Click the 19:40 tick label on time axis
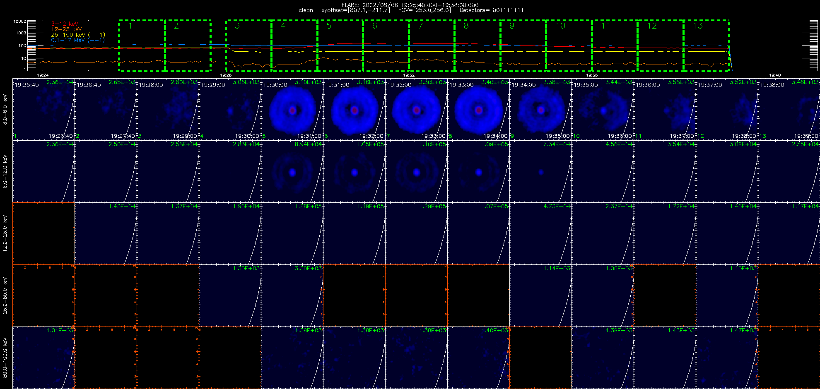The width and height of the screenshot is (820, 389). 775,75
